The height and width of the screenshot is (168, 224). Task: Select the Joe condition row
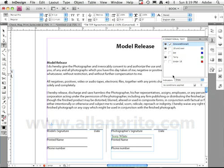184,53
